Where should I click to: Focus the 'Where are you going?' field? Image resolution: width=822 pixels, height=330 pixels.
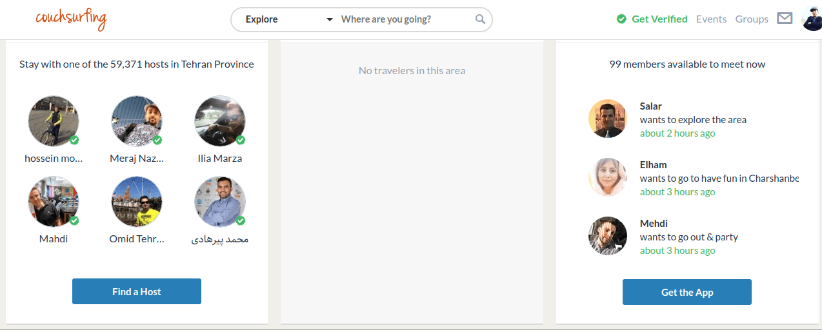pos(406,19)
